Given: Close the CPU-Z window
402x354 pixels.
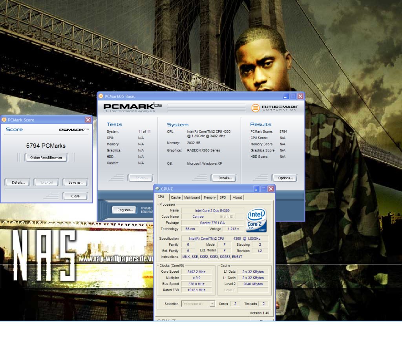Looking at the screenshot, I should 271,189.
